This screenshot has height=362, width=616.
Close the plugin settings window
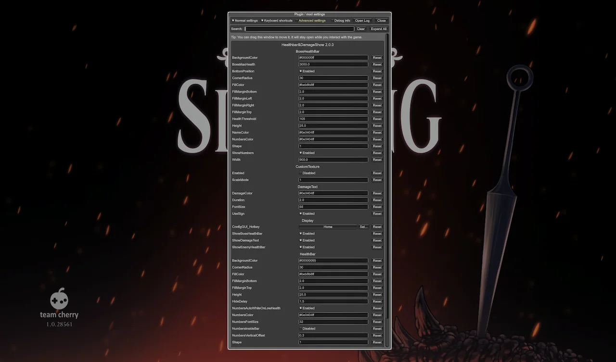tap(381, 21)
